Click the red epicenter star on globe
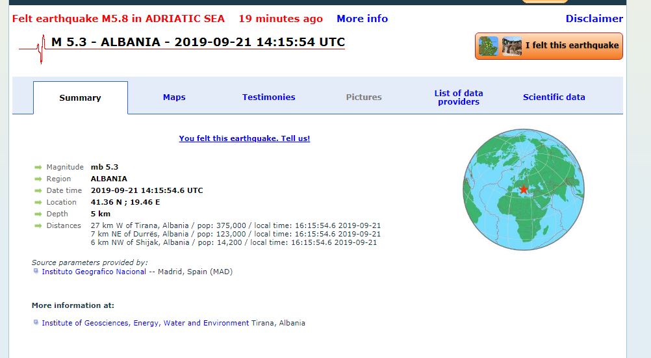Screen dimensions: 651x358 click(524, 189)
